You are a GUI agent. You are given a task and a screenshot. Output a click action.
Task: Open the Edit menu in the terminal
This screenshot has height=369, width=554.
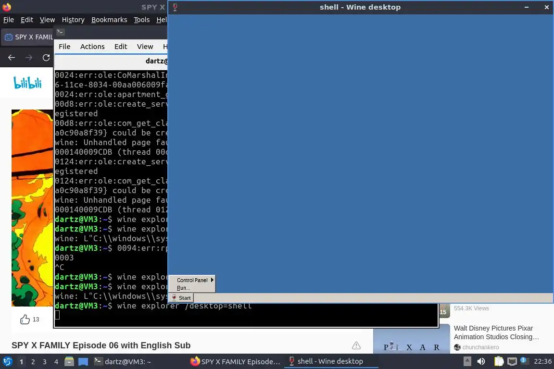[121, 47]
